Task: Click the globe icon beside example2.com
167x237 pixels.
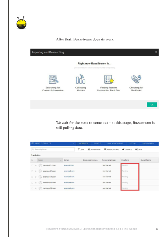Action: 40,171
